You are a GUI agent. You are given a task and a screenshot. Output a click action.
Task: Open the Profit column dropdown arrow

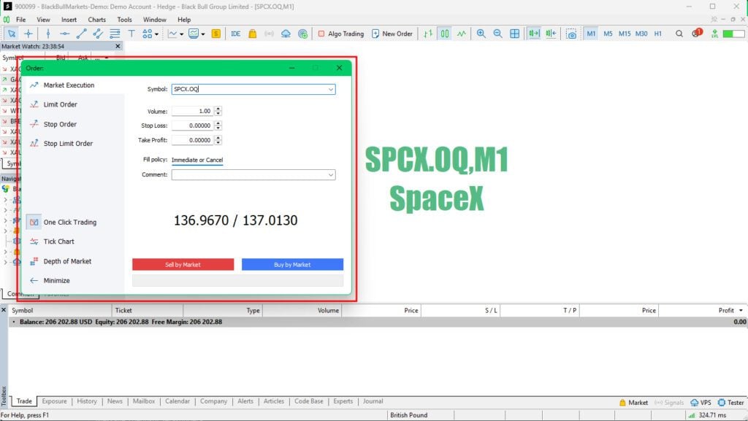tap(741, 311)
